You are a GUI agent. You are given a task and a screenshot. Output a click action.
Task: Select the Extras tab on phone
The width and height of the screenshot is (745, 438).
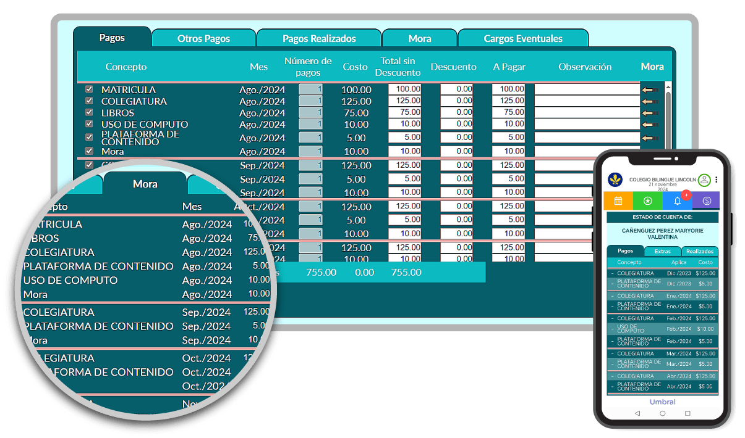(x=663, y=251)
